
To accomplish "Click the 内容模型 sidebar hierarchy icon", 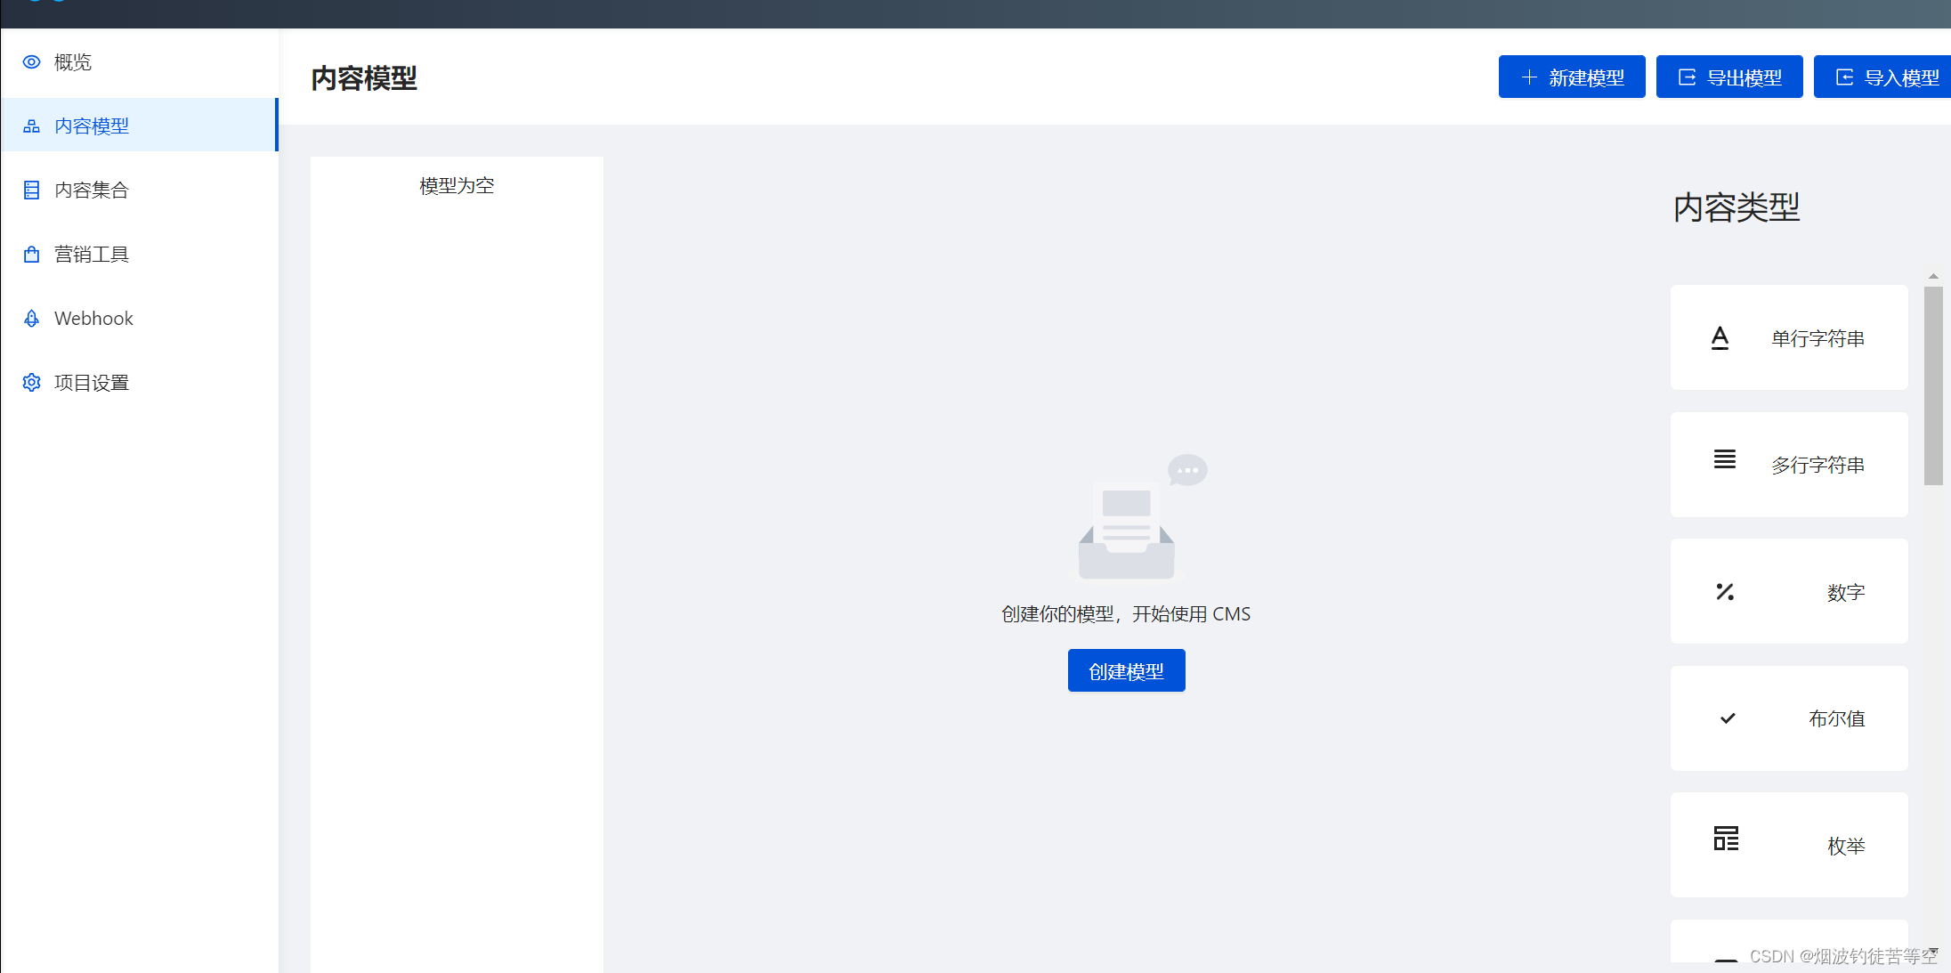I will (x=32, y=126).
